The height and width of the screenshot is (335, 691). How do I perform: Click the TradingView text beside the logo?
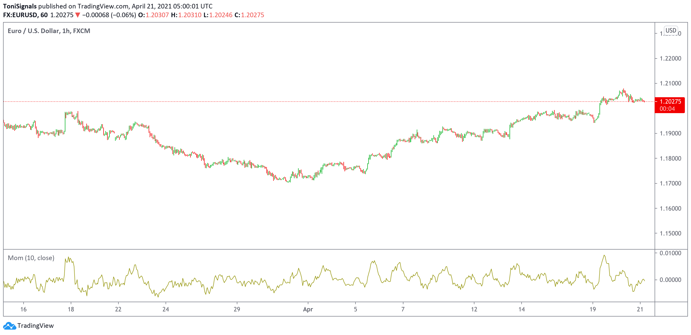click(x=35, y=326)
